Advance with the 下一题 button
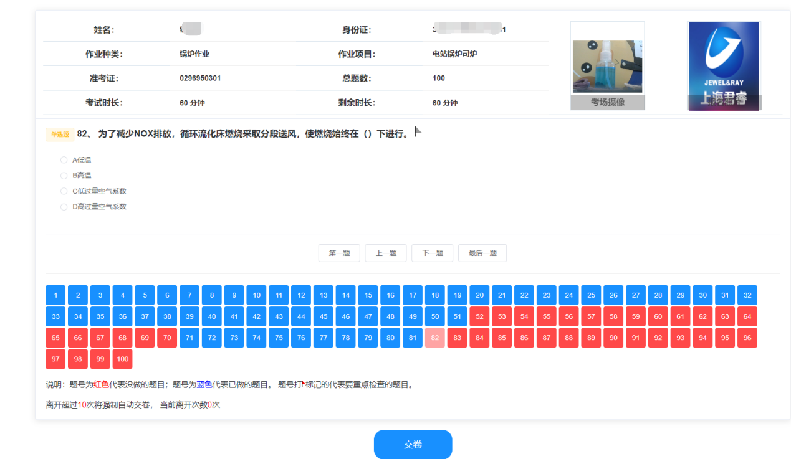791x459 pixels. click(432, 253)
